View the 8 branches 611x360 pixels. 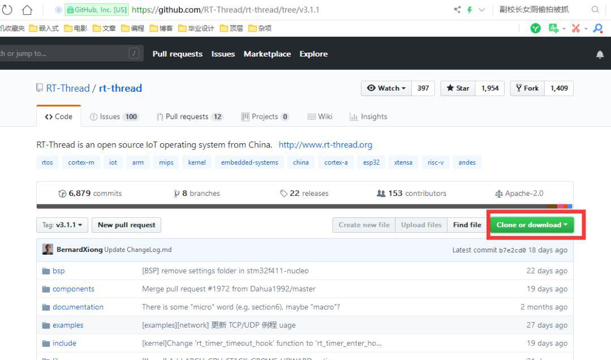(197, 194)
